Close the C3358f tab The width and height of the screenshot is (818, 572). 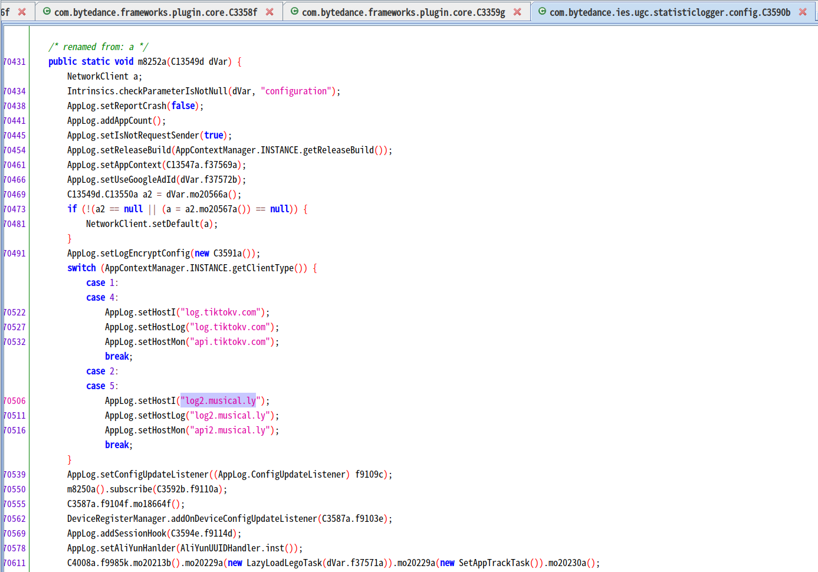point(270,12)
